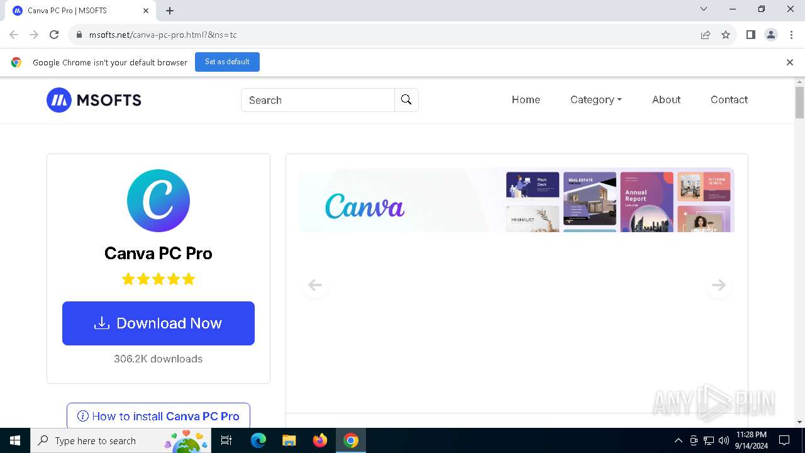Bookmark this page with star icon
This screenshot has height=453, width=805.
(726, 35)
